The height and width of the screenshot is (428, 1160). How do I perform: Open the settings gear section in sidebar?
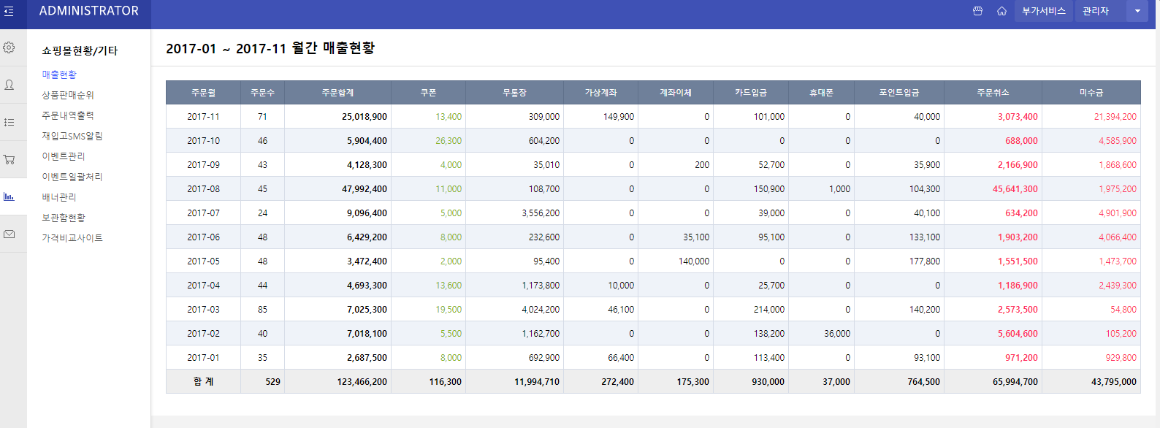coord(9,47)
